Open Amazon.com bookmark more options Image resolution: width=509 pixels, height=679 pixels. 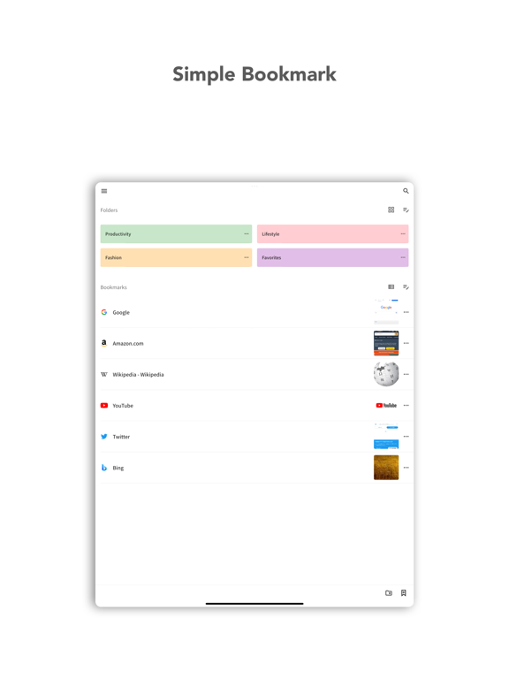(406, 343)
